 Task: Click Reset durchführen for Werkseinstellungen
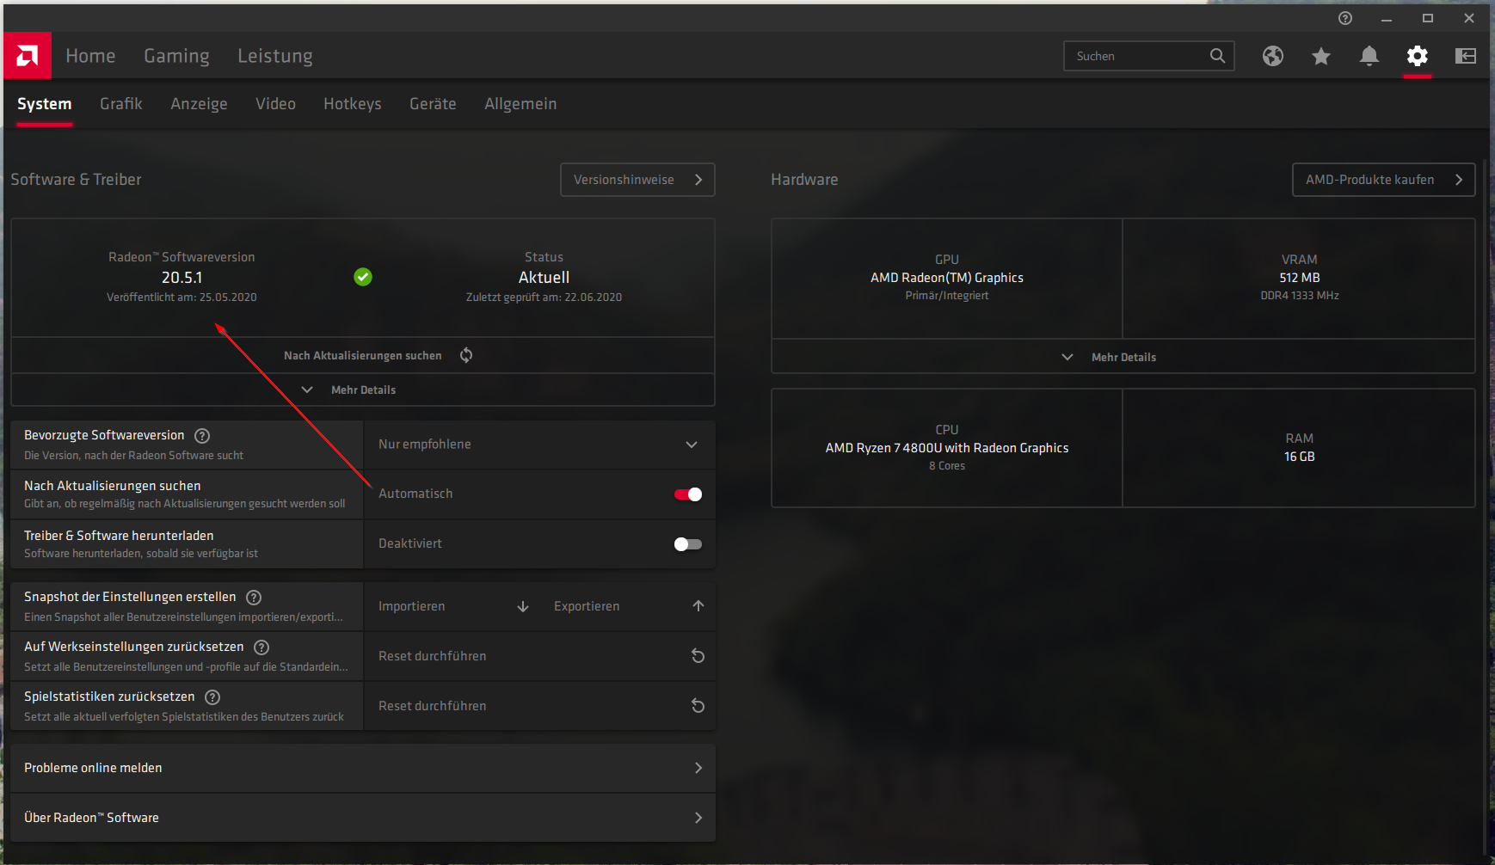coord(539,656)
